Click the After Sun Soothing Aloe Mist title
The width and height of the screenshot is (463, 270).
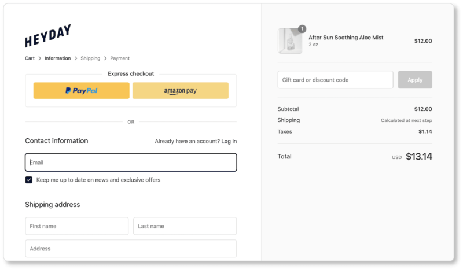tap(346, 38)
